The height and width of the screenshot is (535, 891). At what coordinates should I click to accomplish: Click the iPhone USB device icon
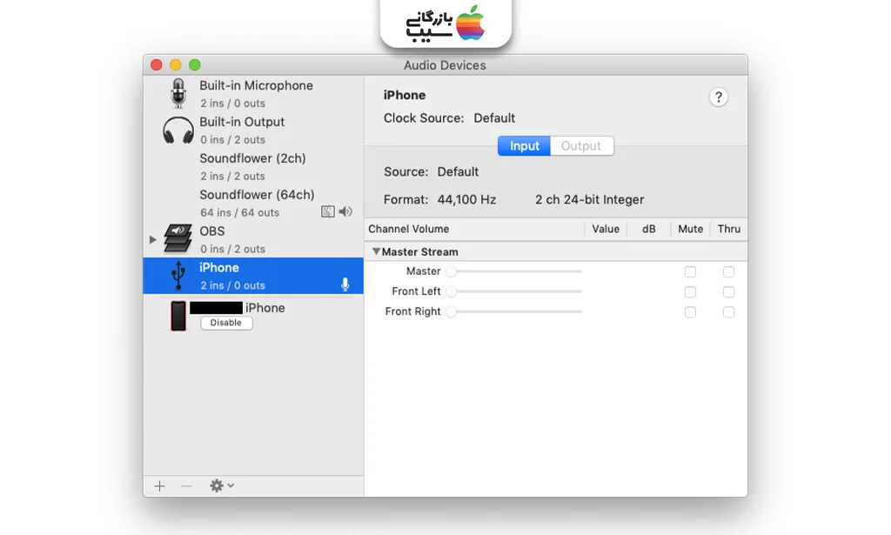178,276
